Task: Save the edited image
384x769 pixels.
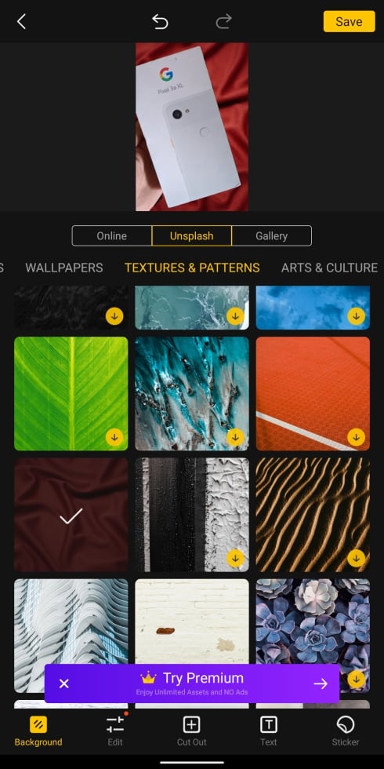Action: pos(350,22)
